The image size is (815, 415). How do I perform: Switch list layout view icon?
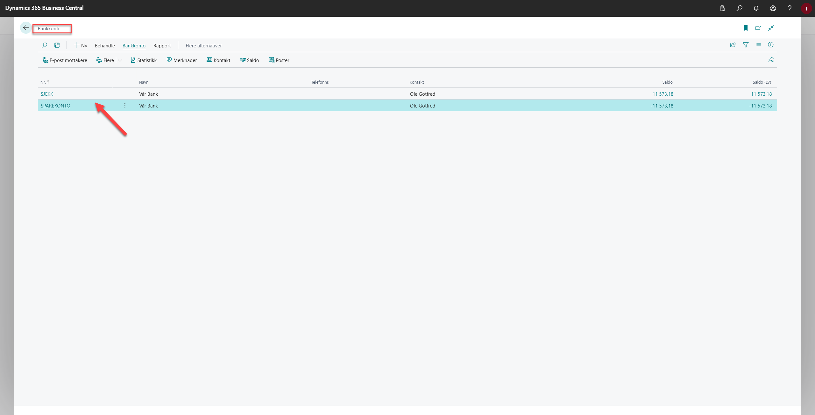pyautogui.click(x=57, y=45)
